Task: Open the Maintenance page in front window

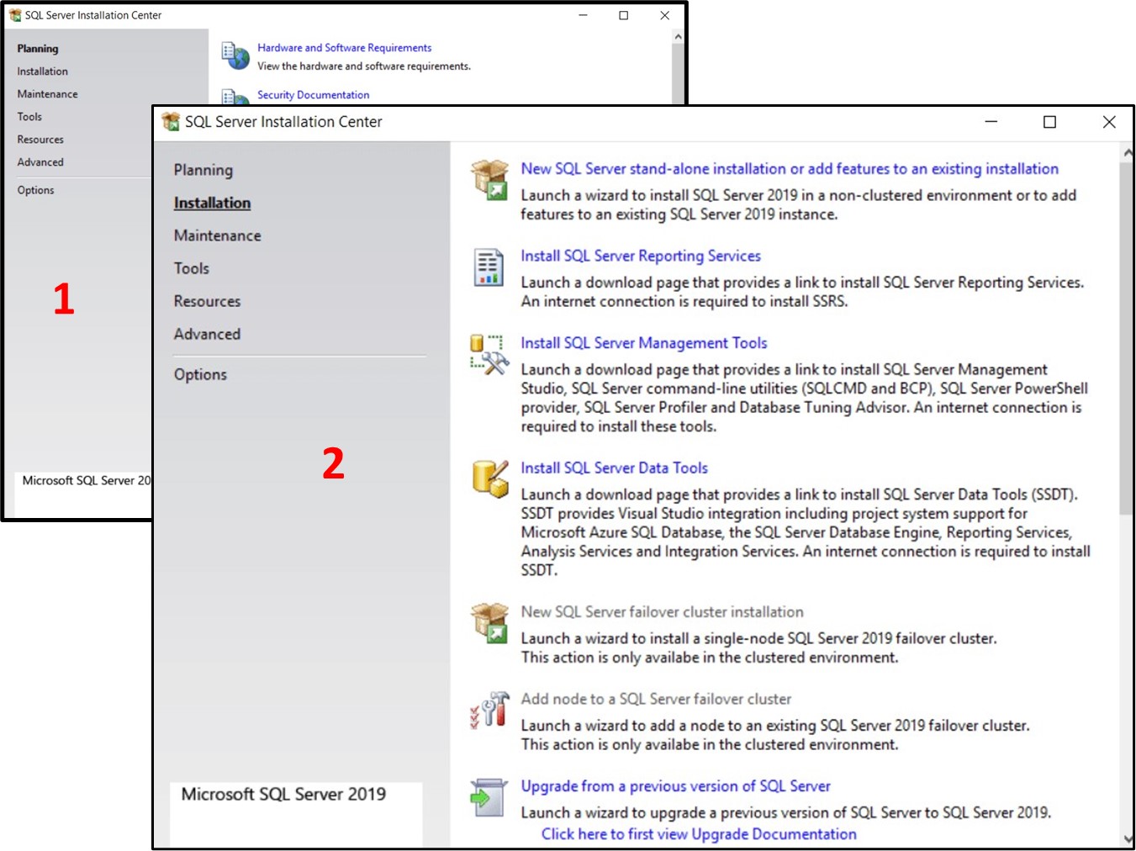Action: (217, 235)
